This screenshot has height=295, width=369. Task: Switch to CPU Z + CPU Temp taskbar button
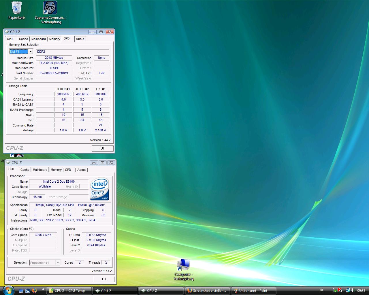pyautogui.click(x=69, y=291)
